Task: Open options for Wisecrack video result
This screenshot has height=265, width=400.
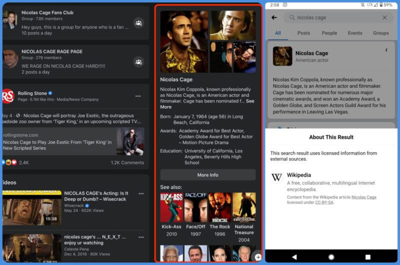Action: coord(141,193)
